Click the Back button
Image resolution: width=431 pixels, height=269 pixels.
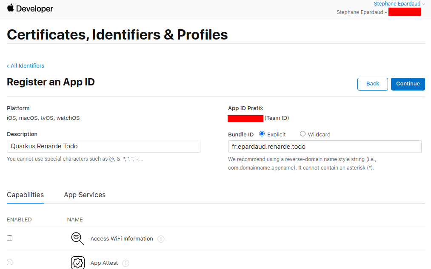click(x=372, y=84)
